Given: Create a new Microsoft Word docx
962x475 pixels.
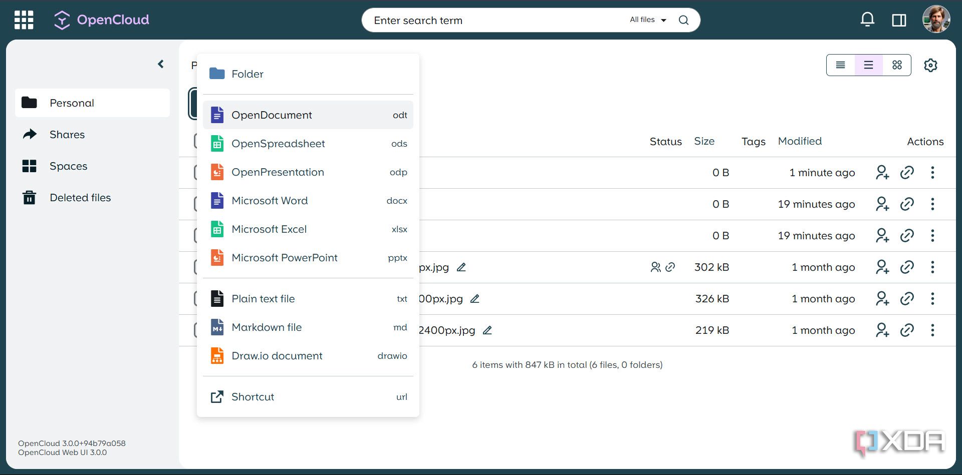Looking at the screenshot, I should point(308,201).
